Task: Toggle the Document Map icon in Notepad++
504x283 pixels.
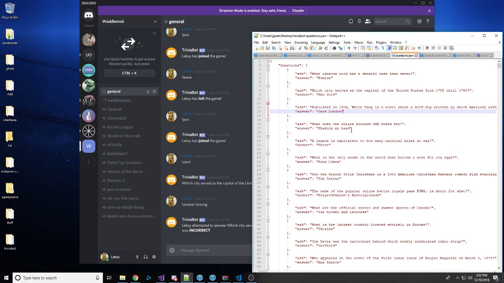Action: (401, 48)
